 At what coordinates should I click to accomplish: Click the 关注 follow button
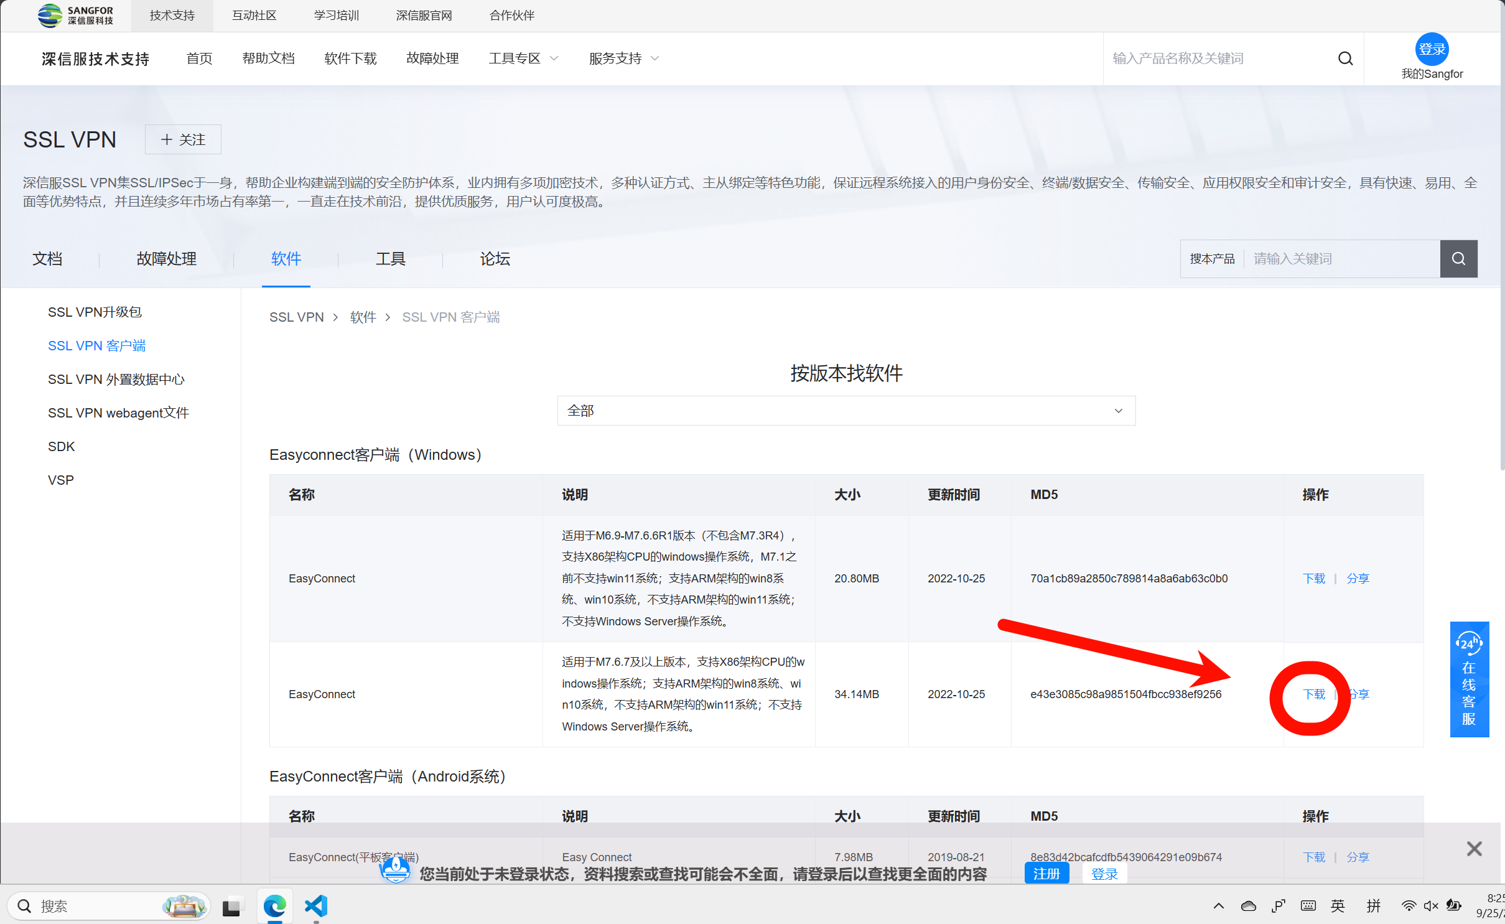[183, 139]
